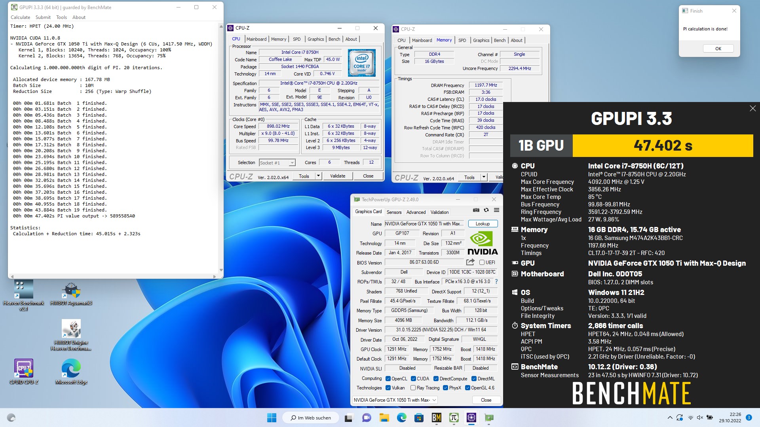Toggle the CUDA checkbox
The height and width of the screenshot is (427, 760).
point(413,379)
